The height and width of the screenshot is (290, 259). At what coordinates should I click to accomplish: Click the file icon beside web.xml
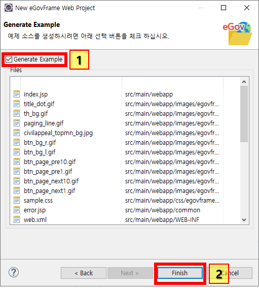17,219
